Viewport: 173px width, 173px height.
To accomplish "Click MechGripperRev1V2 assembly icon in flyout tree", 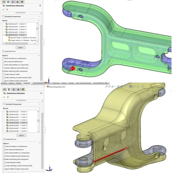I will tap(48, 86).
